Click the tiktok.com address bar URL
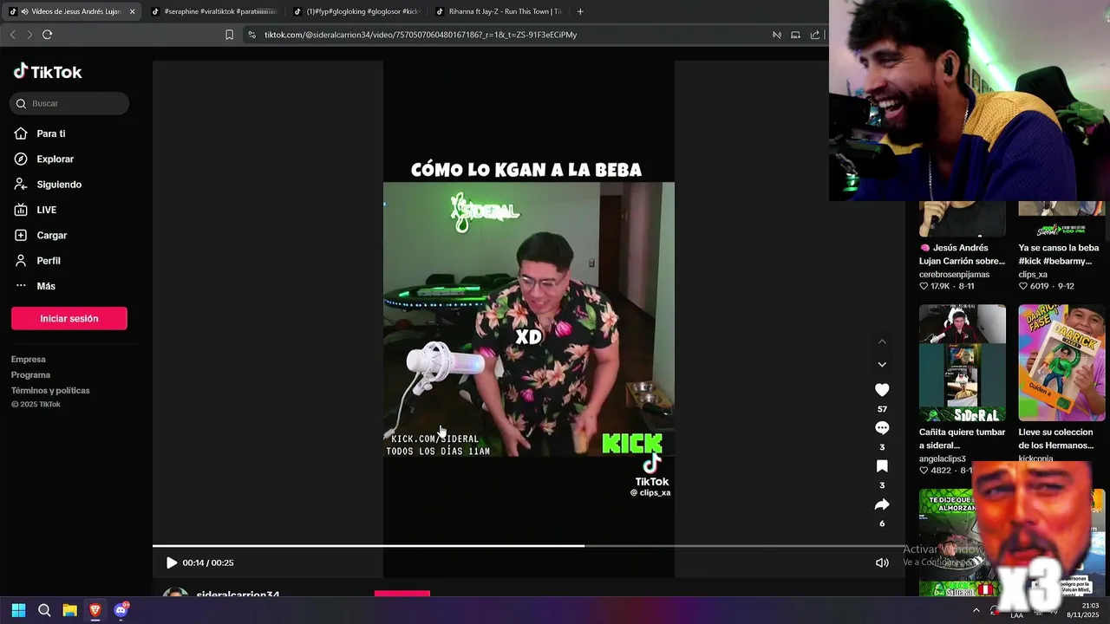Viewport: 1110px width, 624px height. pyautogui.click(x=421, y=35)
